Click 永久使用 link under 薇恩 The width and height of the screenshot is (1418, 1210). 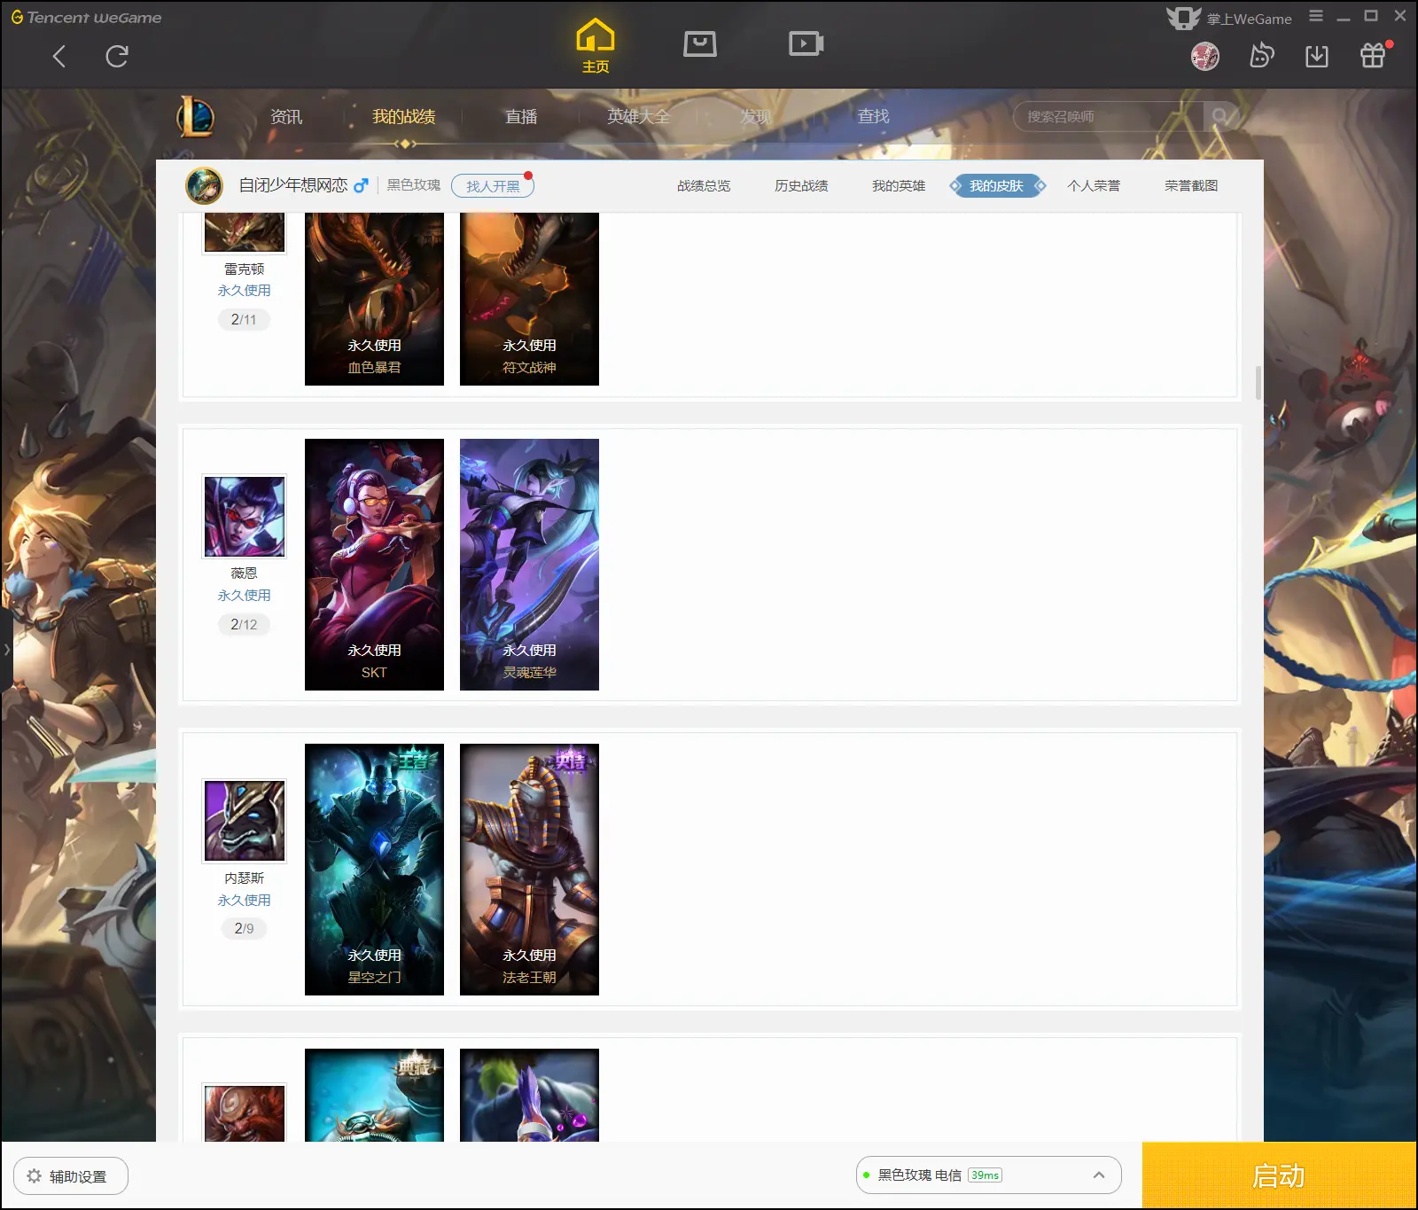coord(244,596)
